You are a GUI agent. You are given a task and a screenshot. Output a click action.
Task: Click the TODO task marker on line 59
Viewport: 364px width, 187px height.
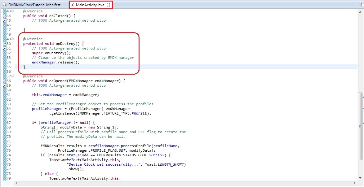4,85
